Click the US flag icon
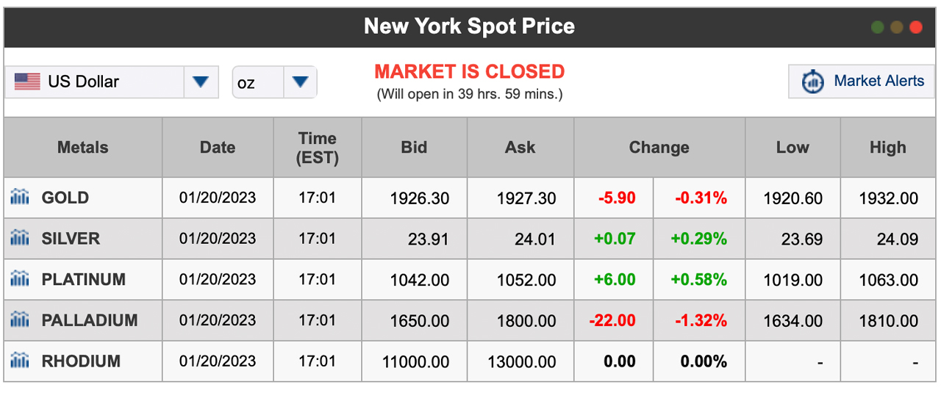Screen dimensions: 941x404 pos(27,82)
